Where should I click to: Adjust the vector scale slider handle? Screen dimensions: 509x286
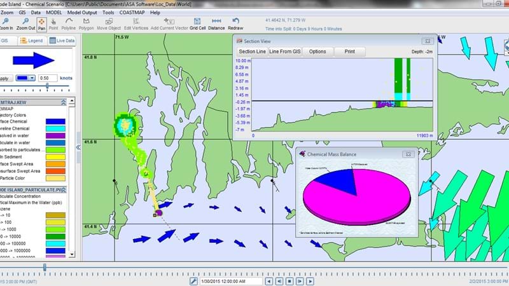(x=47, y=86)
